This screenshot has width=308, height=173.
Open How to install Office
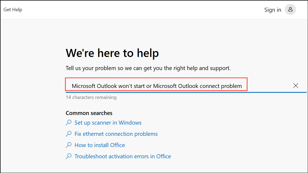click(100, 145)
